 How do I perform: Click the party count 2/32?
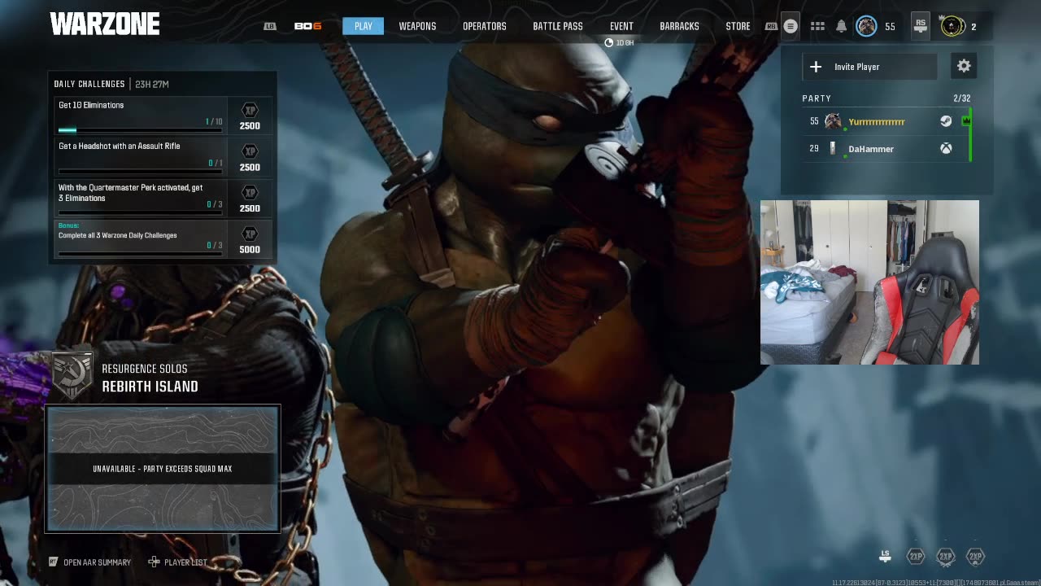961,98
